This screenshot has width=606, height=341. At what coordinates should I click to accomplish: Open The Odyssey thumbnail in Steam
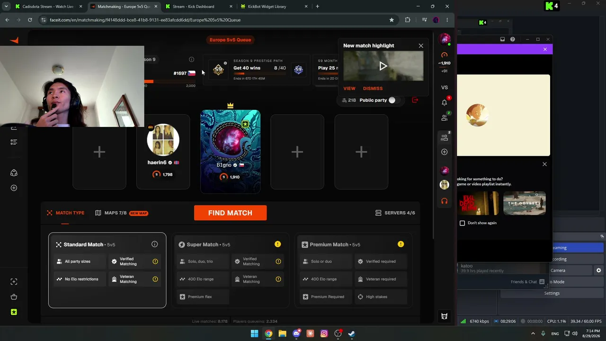pyautogui.click(x=525, y=203)
